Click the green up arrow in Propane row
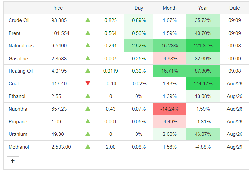This screenshot has height=172, width=251. click(x=88, y=121)
